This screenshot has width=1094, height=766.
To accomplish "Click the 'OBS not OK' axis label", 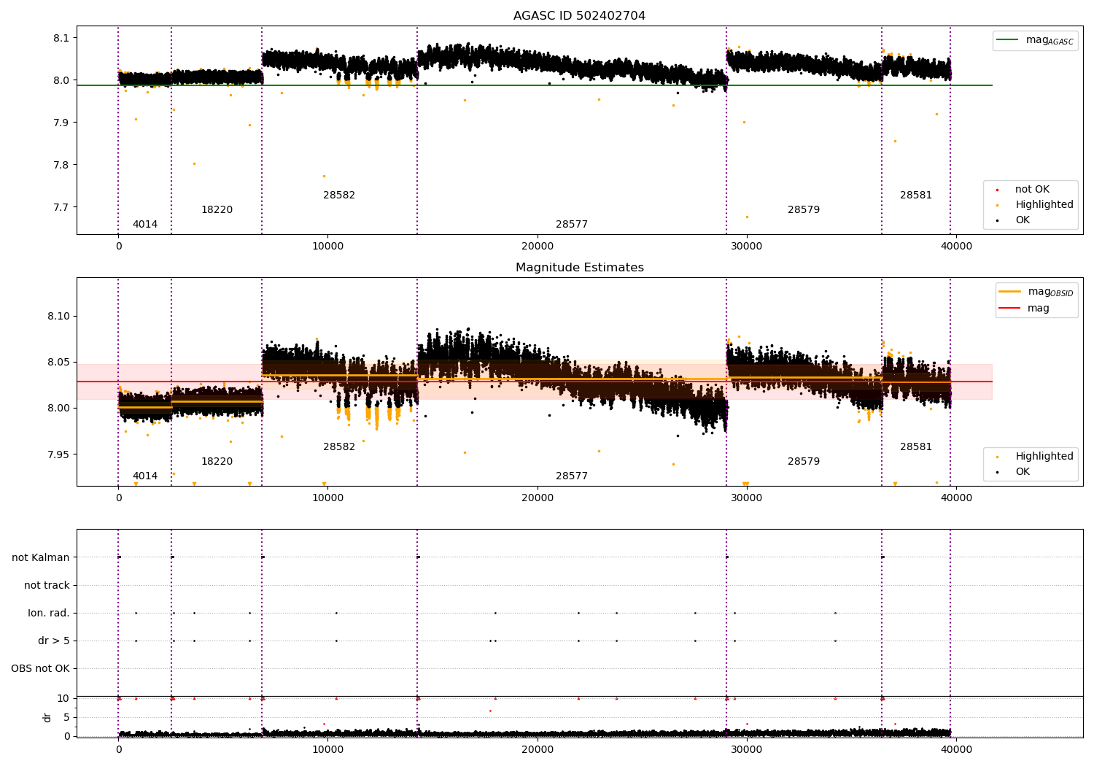I will pos(40,668).
